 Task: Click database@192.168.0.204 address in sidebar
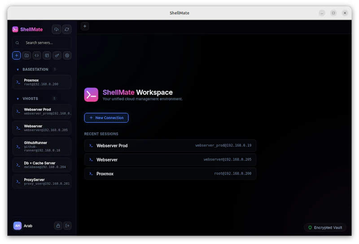[45, 167]
